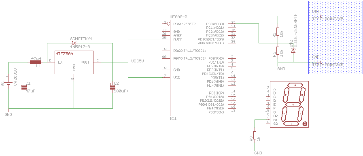The image size is (363, 156).
Task: Click the PD7(AIN1) pin label
Action: point(215,85)
